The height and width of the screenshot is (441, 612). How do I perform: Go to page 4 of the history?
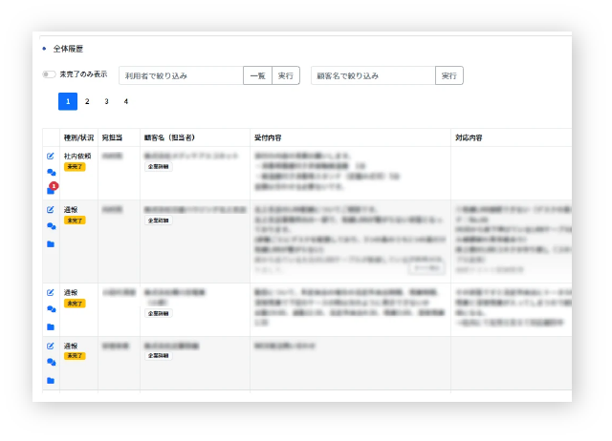[125, 101]
